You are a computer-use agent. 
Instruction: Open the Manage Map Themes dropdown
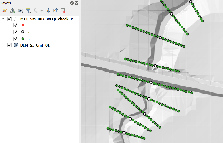coord(21,11)
